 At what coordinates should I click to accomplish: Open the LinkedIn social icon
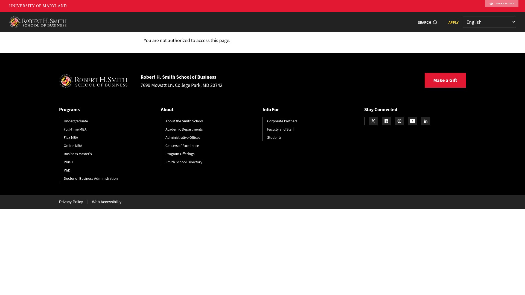click(425, 121)
